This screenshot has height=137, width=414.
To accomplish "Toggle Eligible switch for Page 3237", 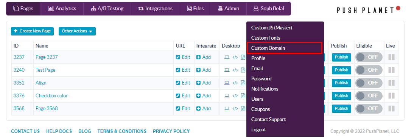I will coord(369,57).
